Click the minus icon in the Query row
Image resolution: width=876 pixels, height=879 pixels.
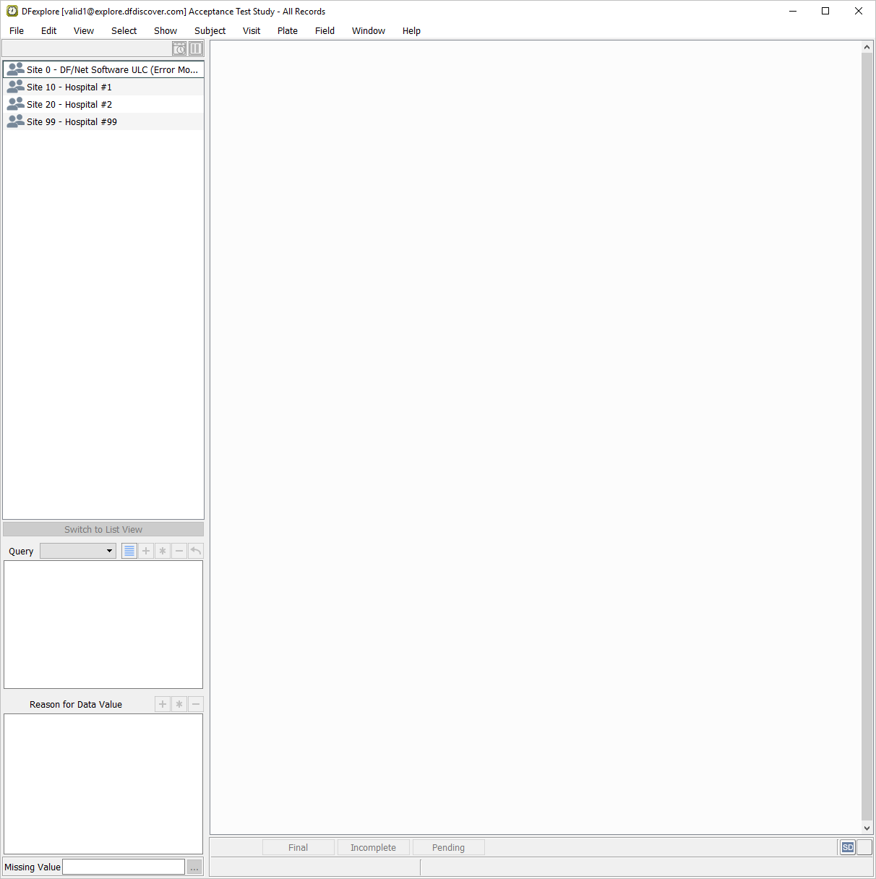tap(179, 551)
